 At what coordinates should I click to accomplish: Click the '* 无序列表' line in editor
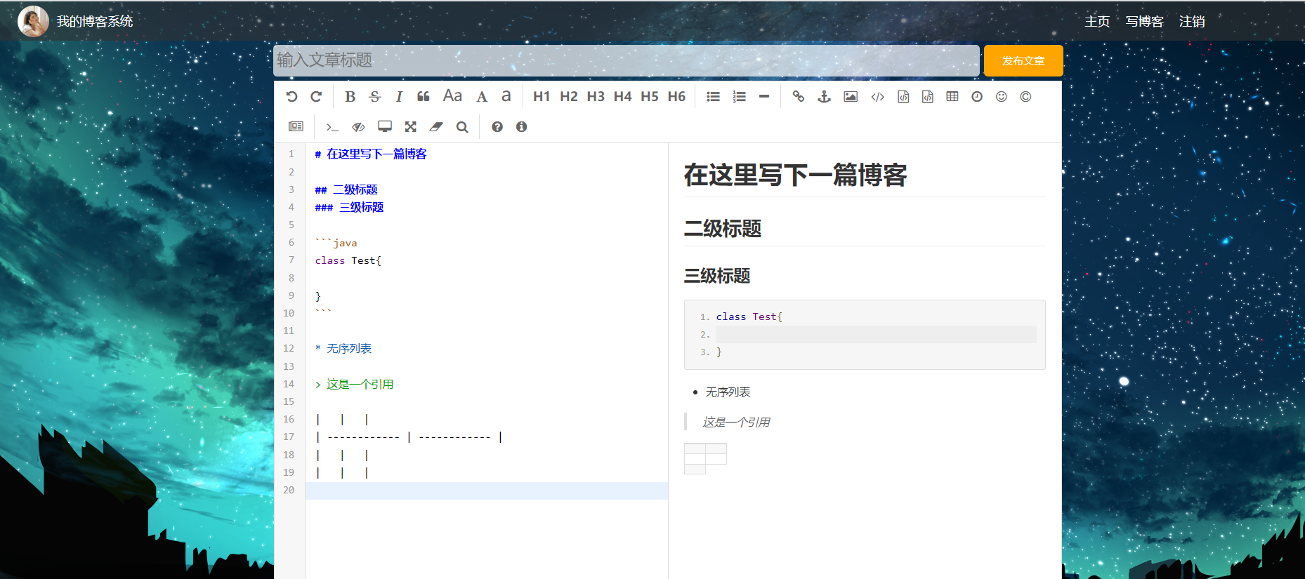[x=343, y=349]
